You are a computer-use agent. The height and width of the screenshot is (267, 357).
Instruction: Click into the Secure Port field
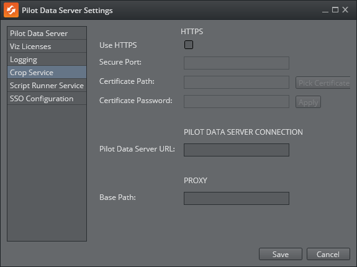237,63
